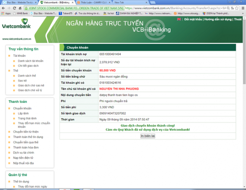Open Trạng thái lệnh
Screen dimensions: 246x190
coord(27,118)
